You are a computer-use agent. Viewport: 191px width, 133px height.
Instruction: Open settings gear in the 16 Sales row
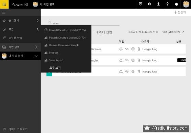(x=133, y=49)
